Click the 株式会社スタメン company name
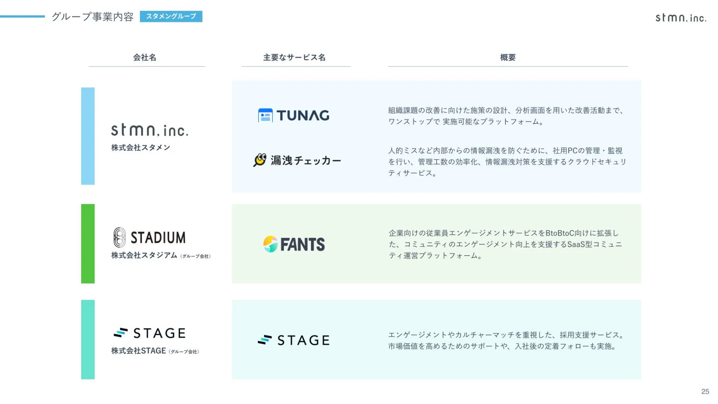718x404 pixels. [x=141, y=148]
